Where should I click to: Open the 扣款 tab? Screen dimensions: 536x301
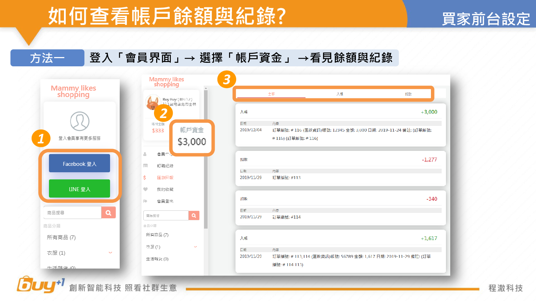(408, 94)
